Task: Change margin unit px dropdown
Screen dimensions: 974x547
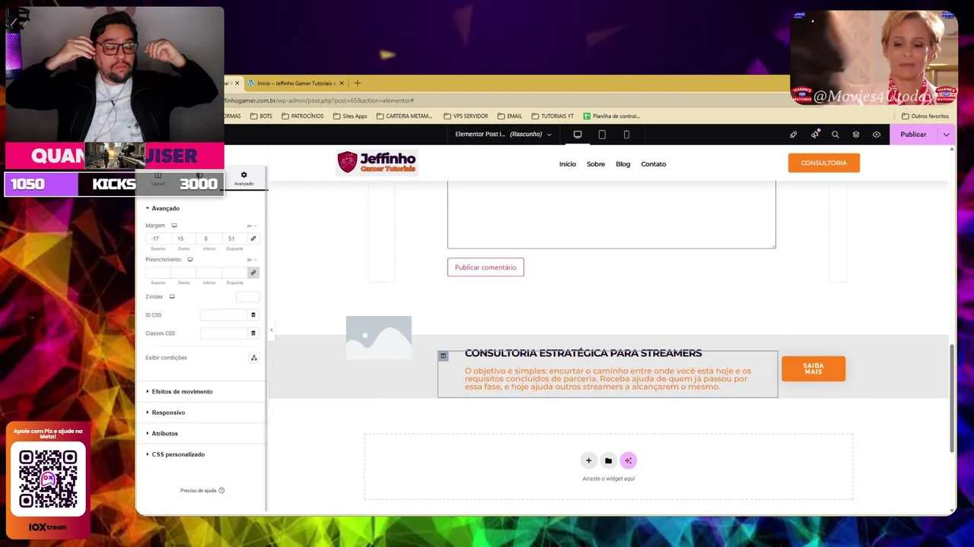Action: click(x=251, y=226)
